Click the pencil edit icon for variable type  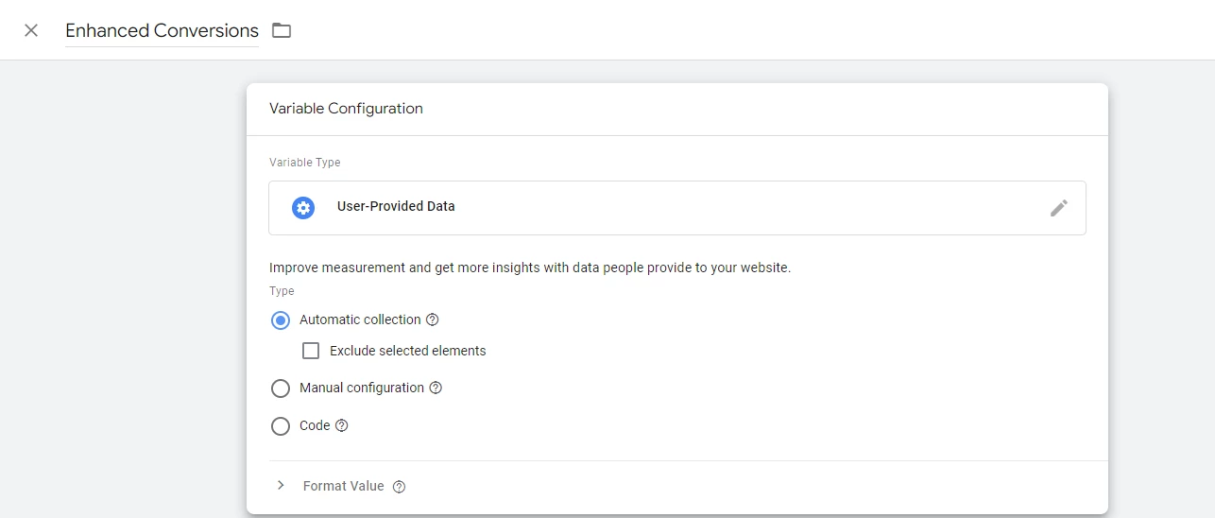pyautogui.click(x=1059, y=208)
